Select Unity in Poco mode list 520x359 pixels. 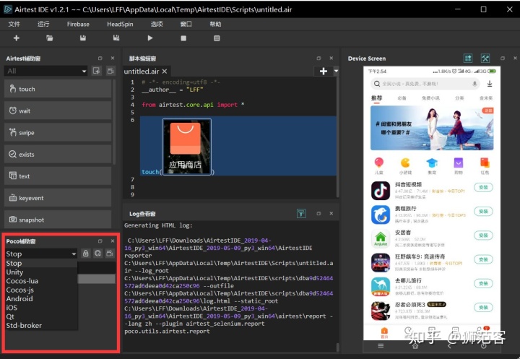pos(40,272)
